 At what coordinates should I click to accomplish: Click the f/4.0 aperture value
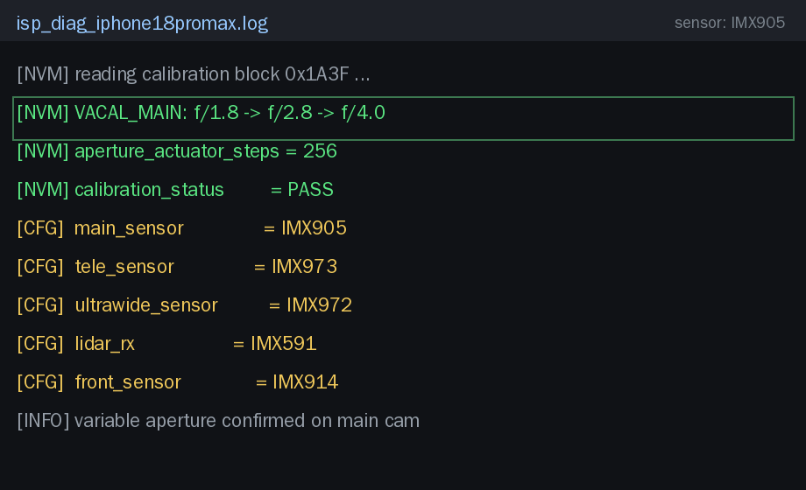[363, 113]
